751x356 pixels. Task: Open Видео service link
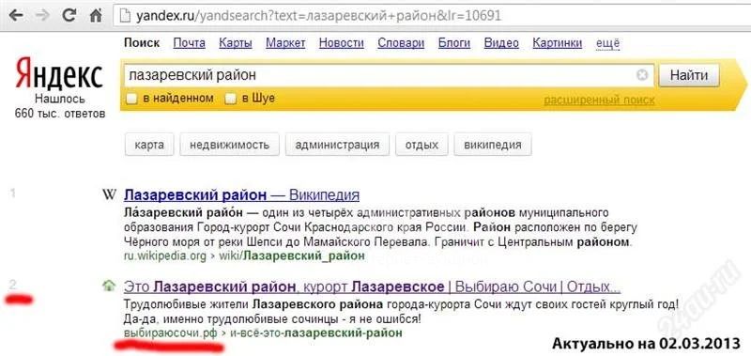(x=501, y=43)
